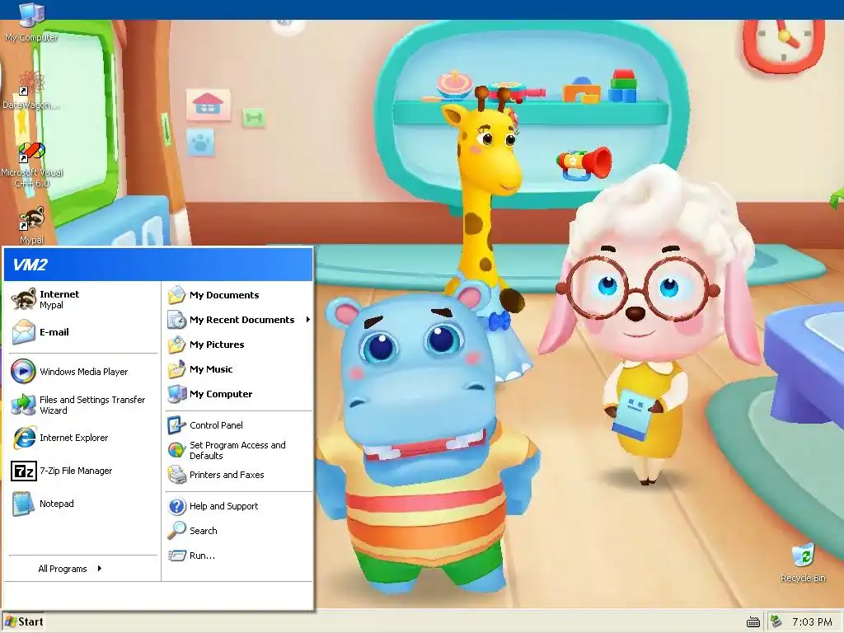Click the Files and Settings Transfer Wizard icon
This screenshot has width=844, height=633.
point(23,405)
